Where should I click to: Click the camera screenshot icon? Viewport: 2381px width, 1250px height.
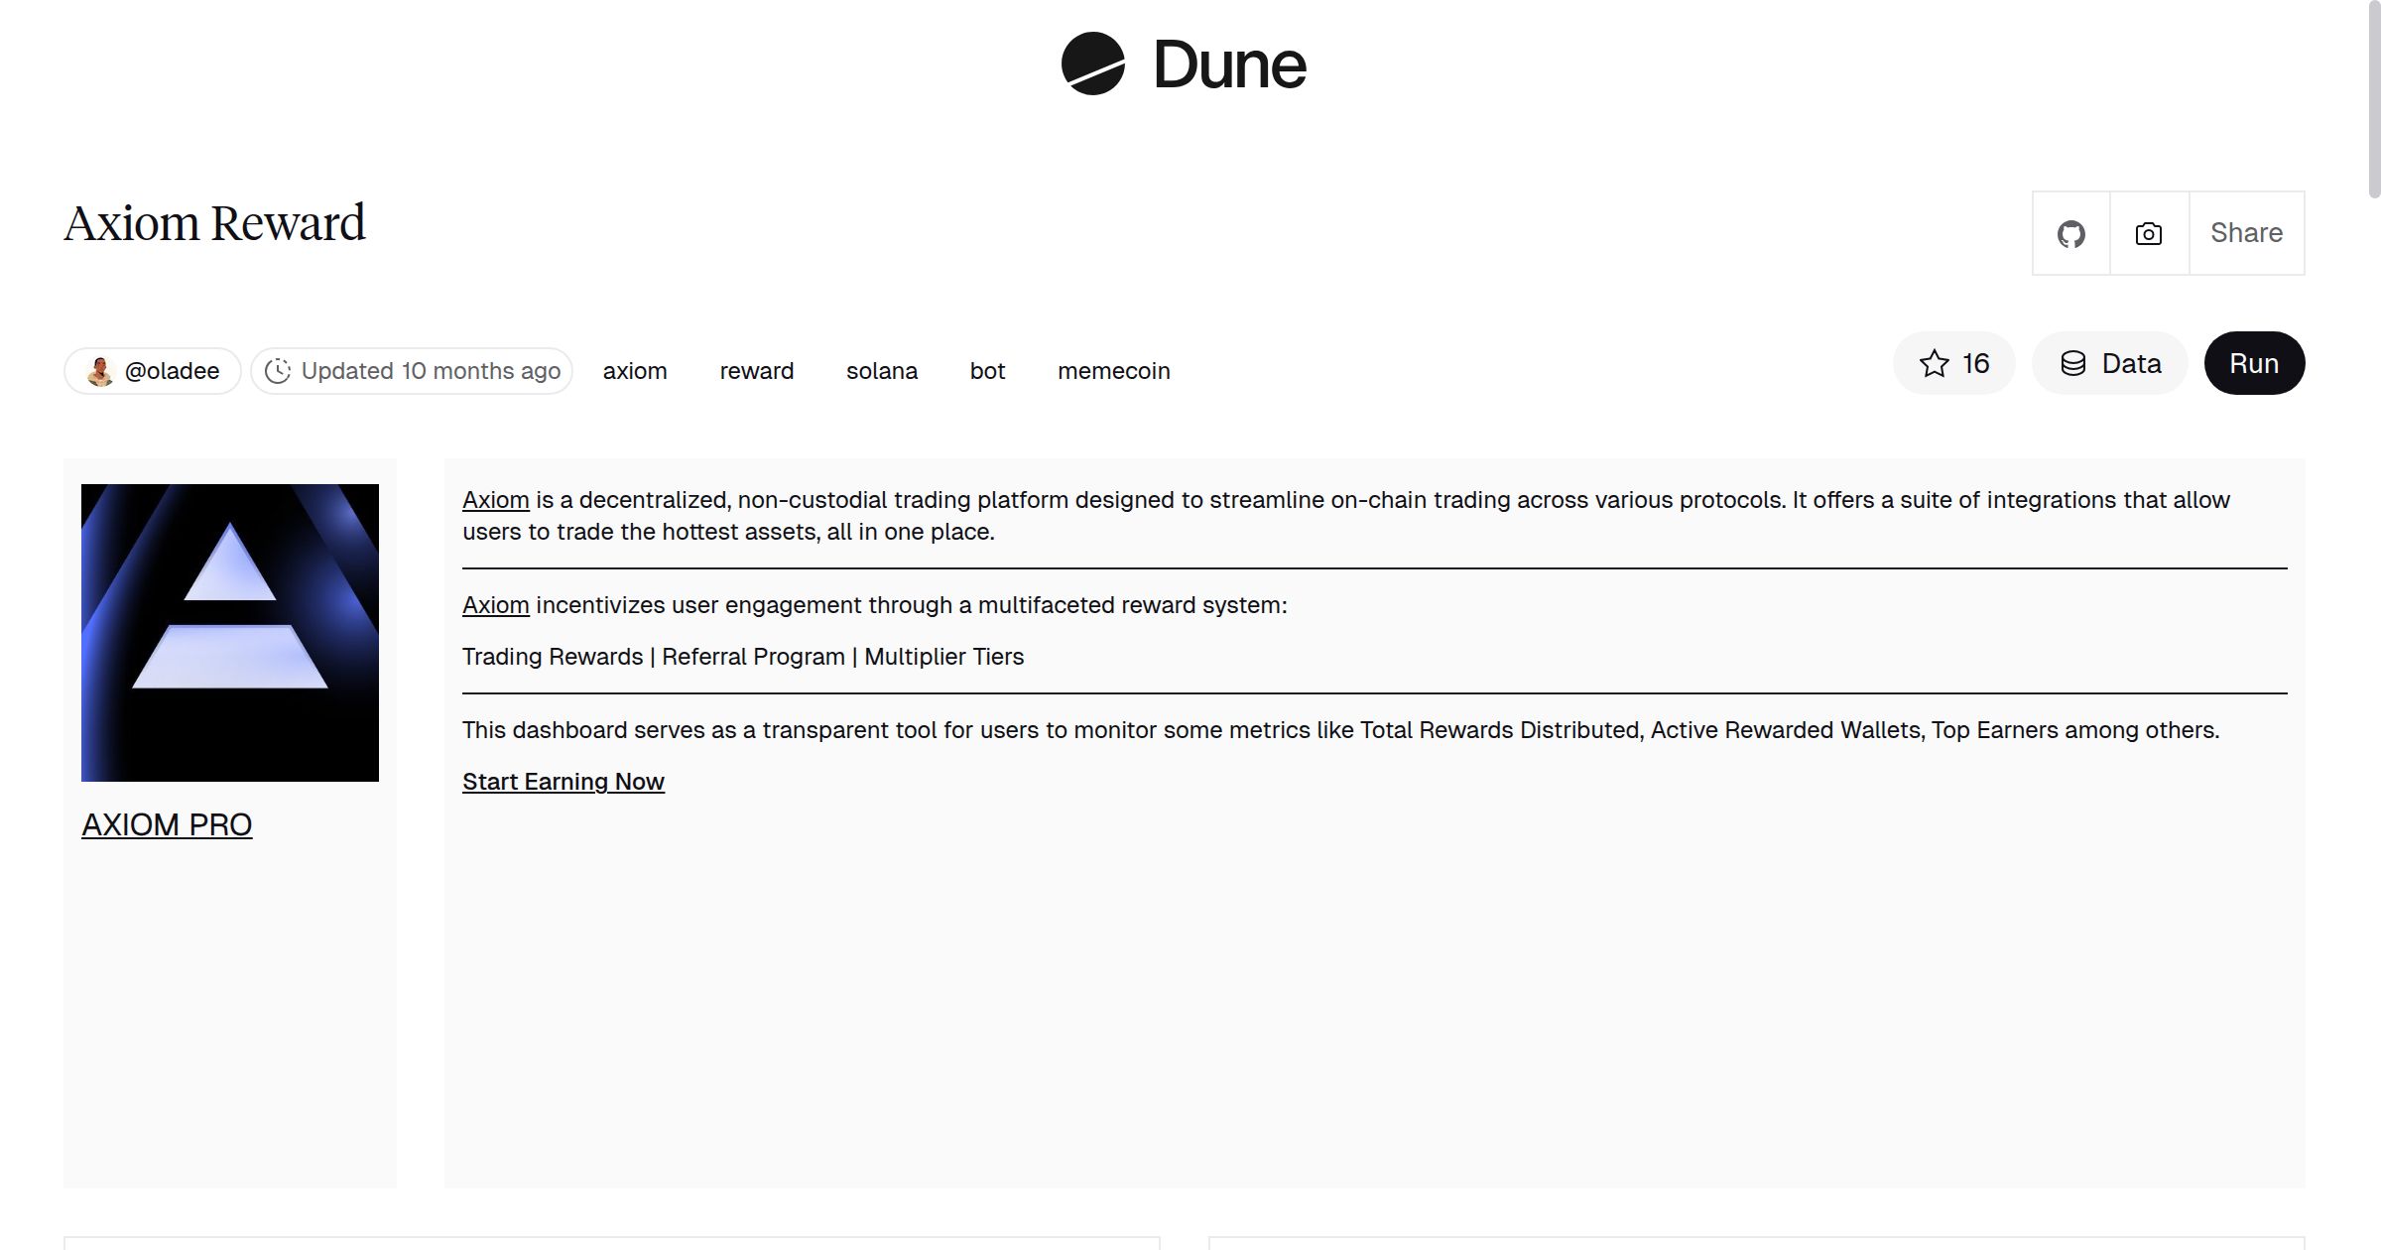click(2148, 233)
